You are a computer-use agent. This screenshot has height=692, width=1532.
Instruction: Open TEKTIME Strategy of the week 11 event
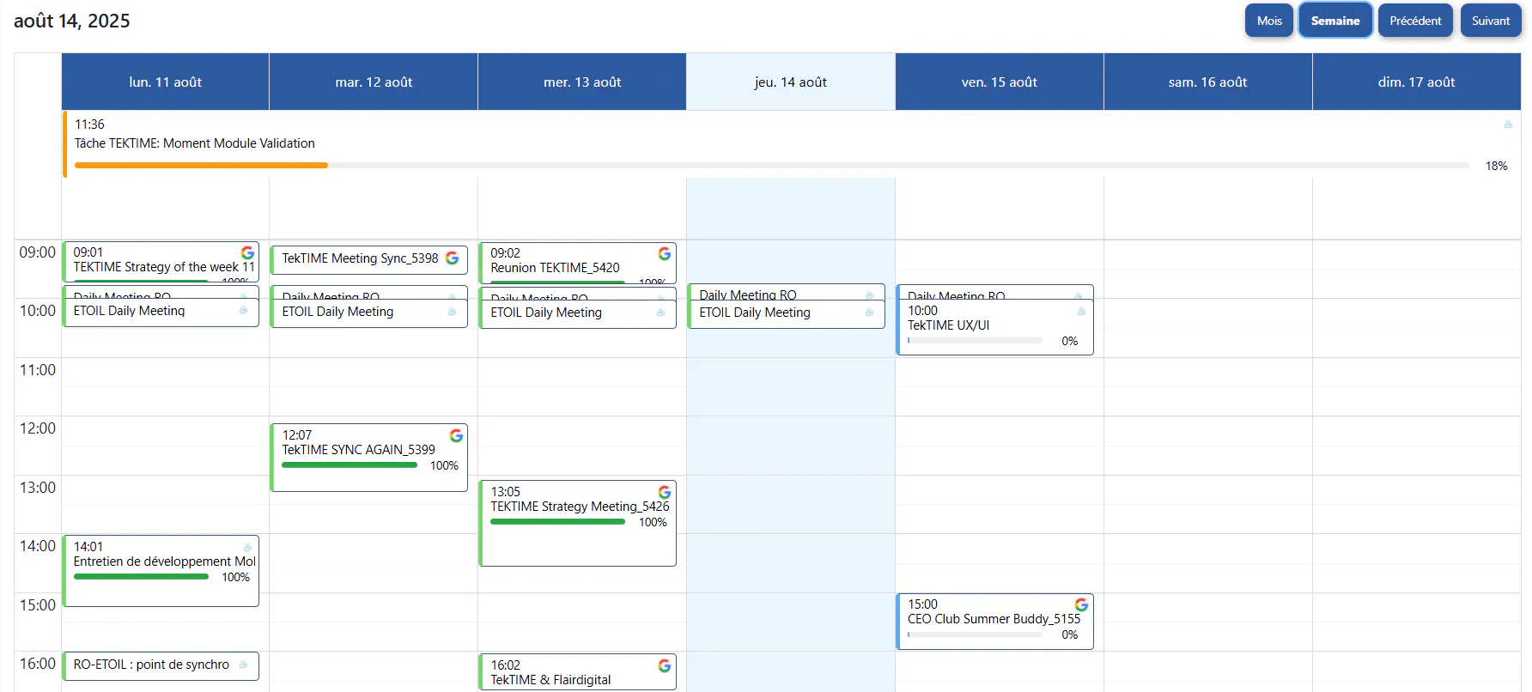point(161,262)
